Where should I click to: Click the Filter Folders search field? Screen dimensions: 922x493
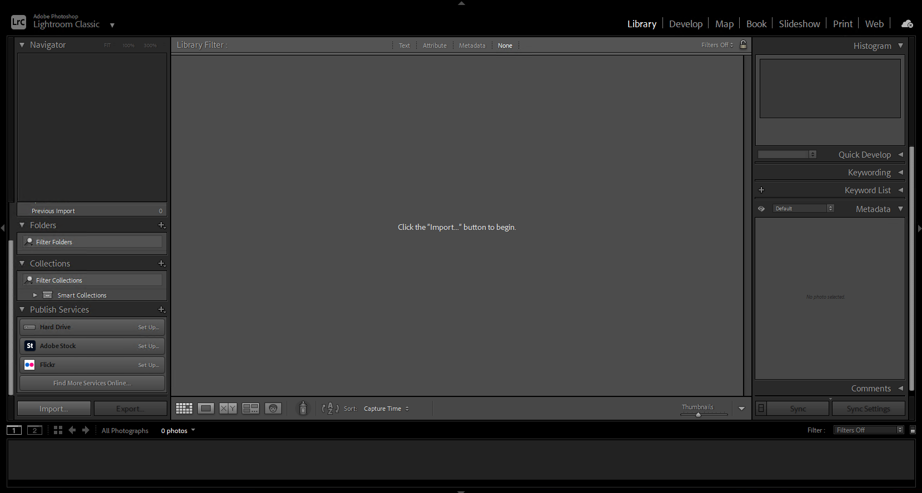(x=94, y=242)
